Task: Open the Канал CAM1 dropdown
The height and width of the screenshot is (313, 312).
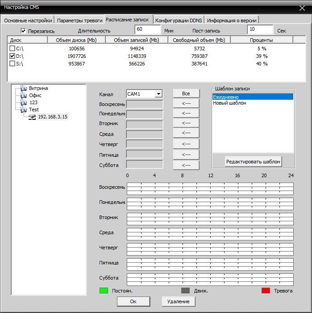Action: 158,94
